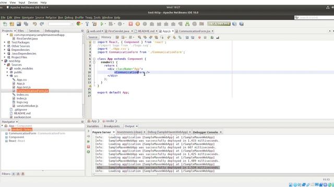Switch to CommunicationForm.jsx editor tab

tap(194, 31)
